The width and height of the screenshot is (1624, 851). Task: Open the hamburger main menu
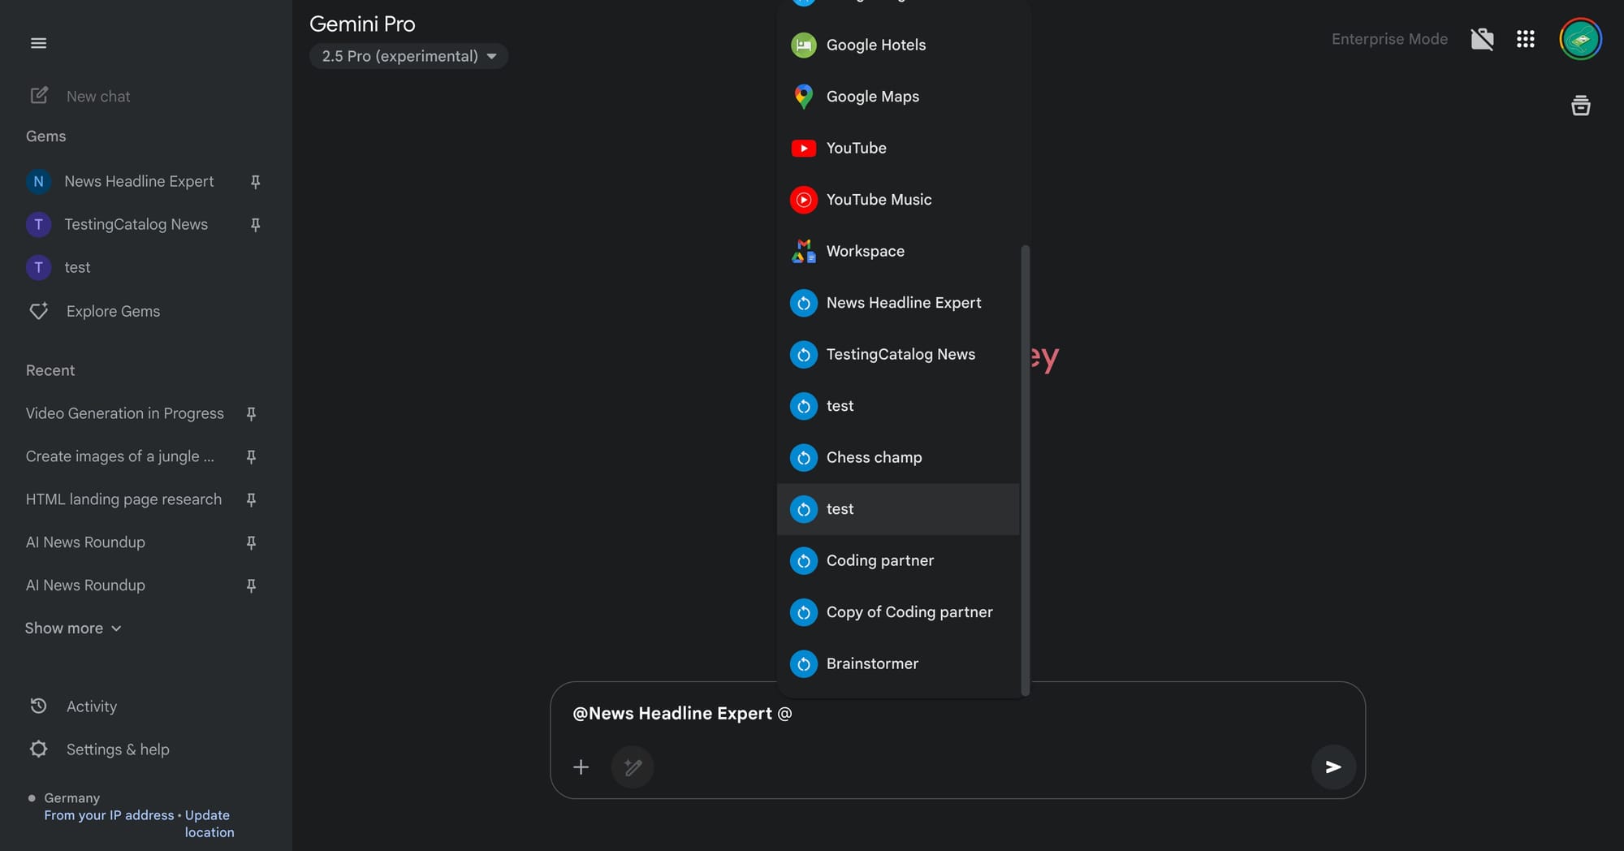(x=38, y=43)
